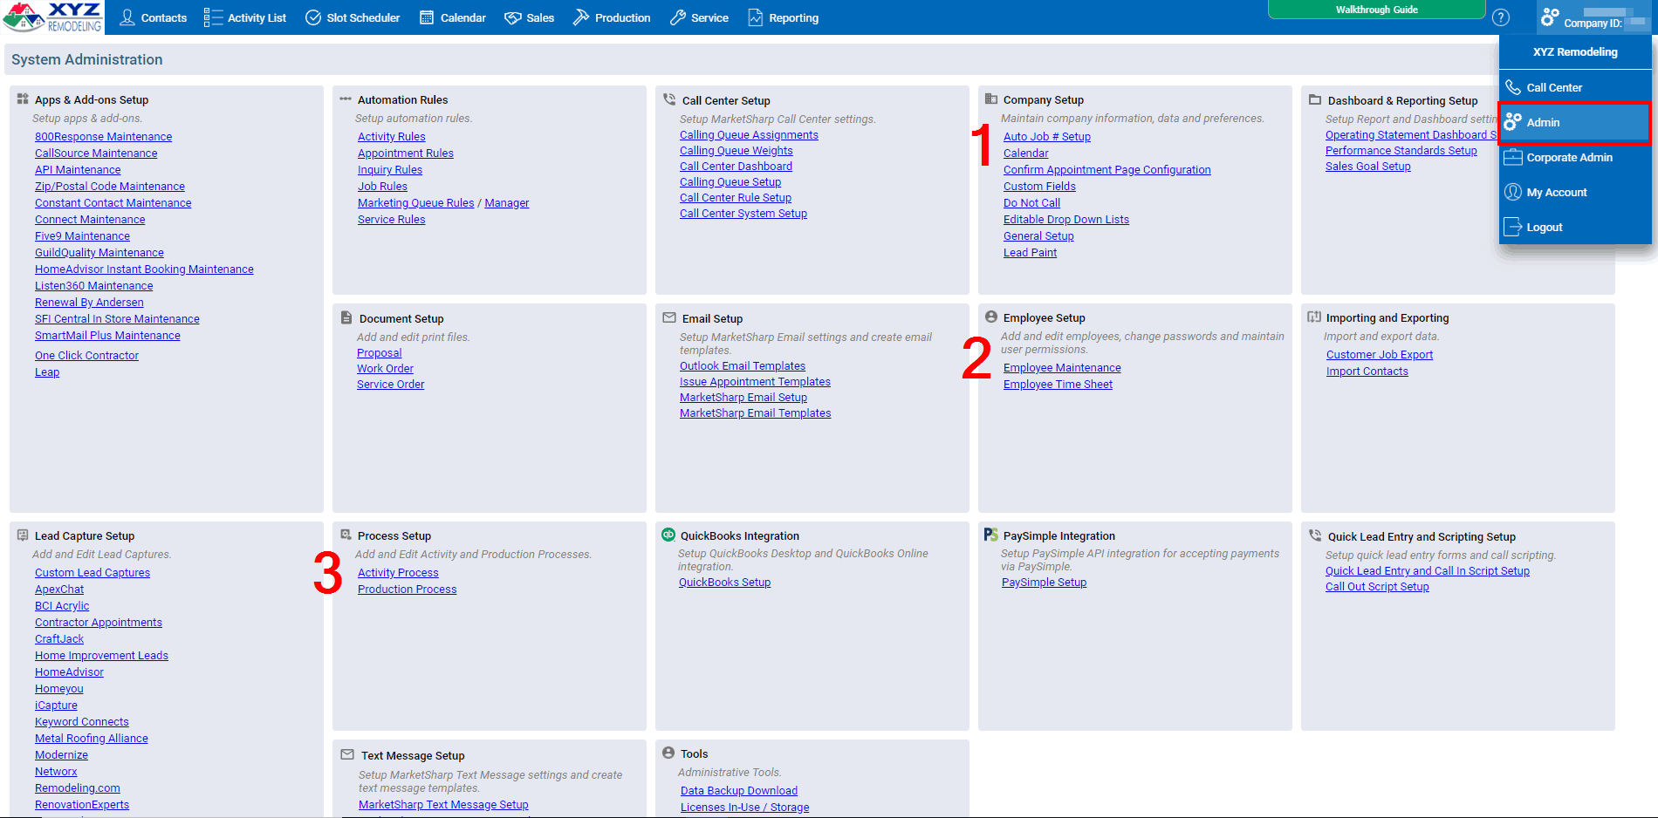The width and height of the screenshot is (1658, 818).
Task: Click the My Account user icon
Action: pyautogui.click(x=1513, y=192)
